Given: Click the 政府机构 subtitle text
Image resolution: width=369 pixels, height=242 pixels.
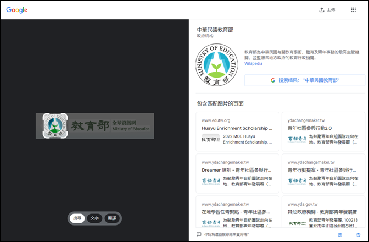Looking at the screenshot, I should 205,36.
